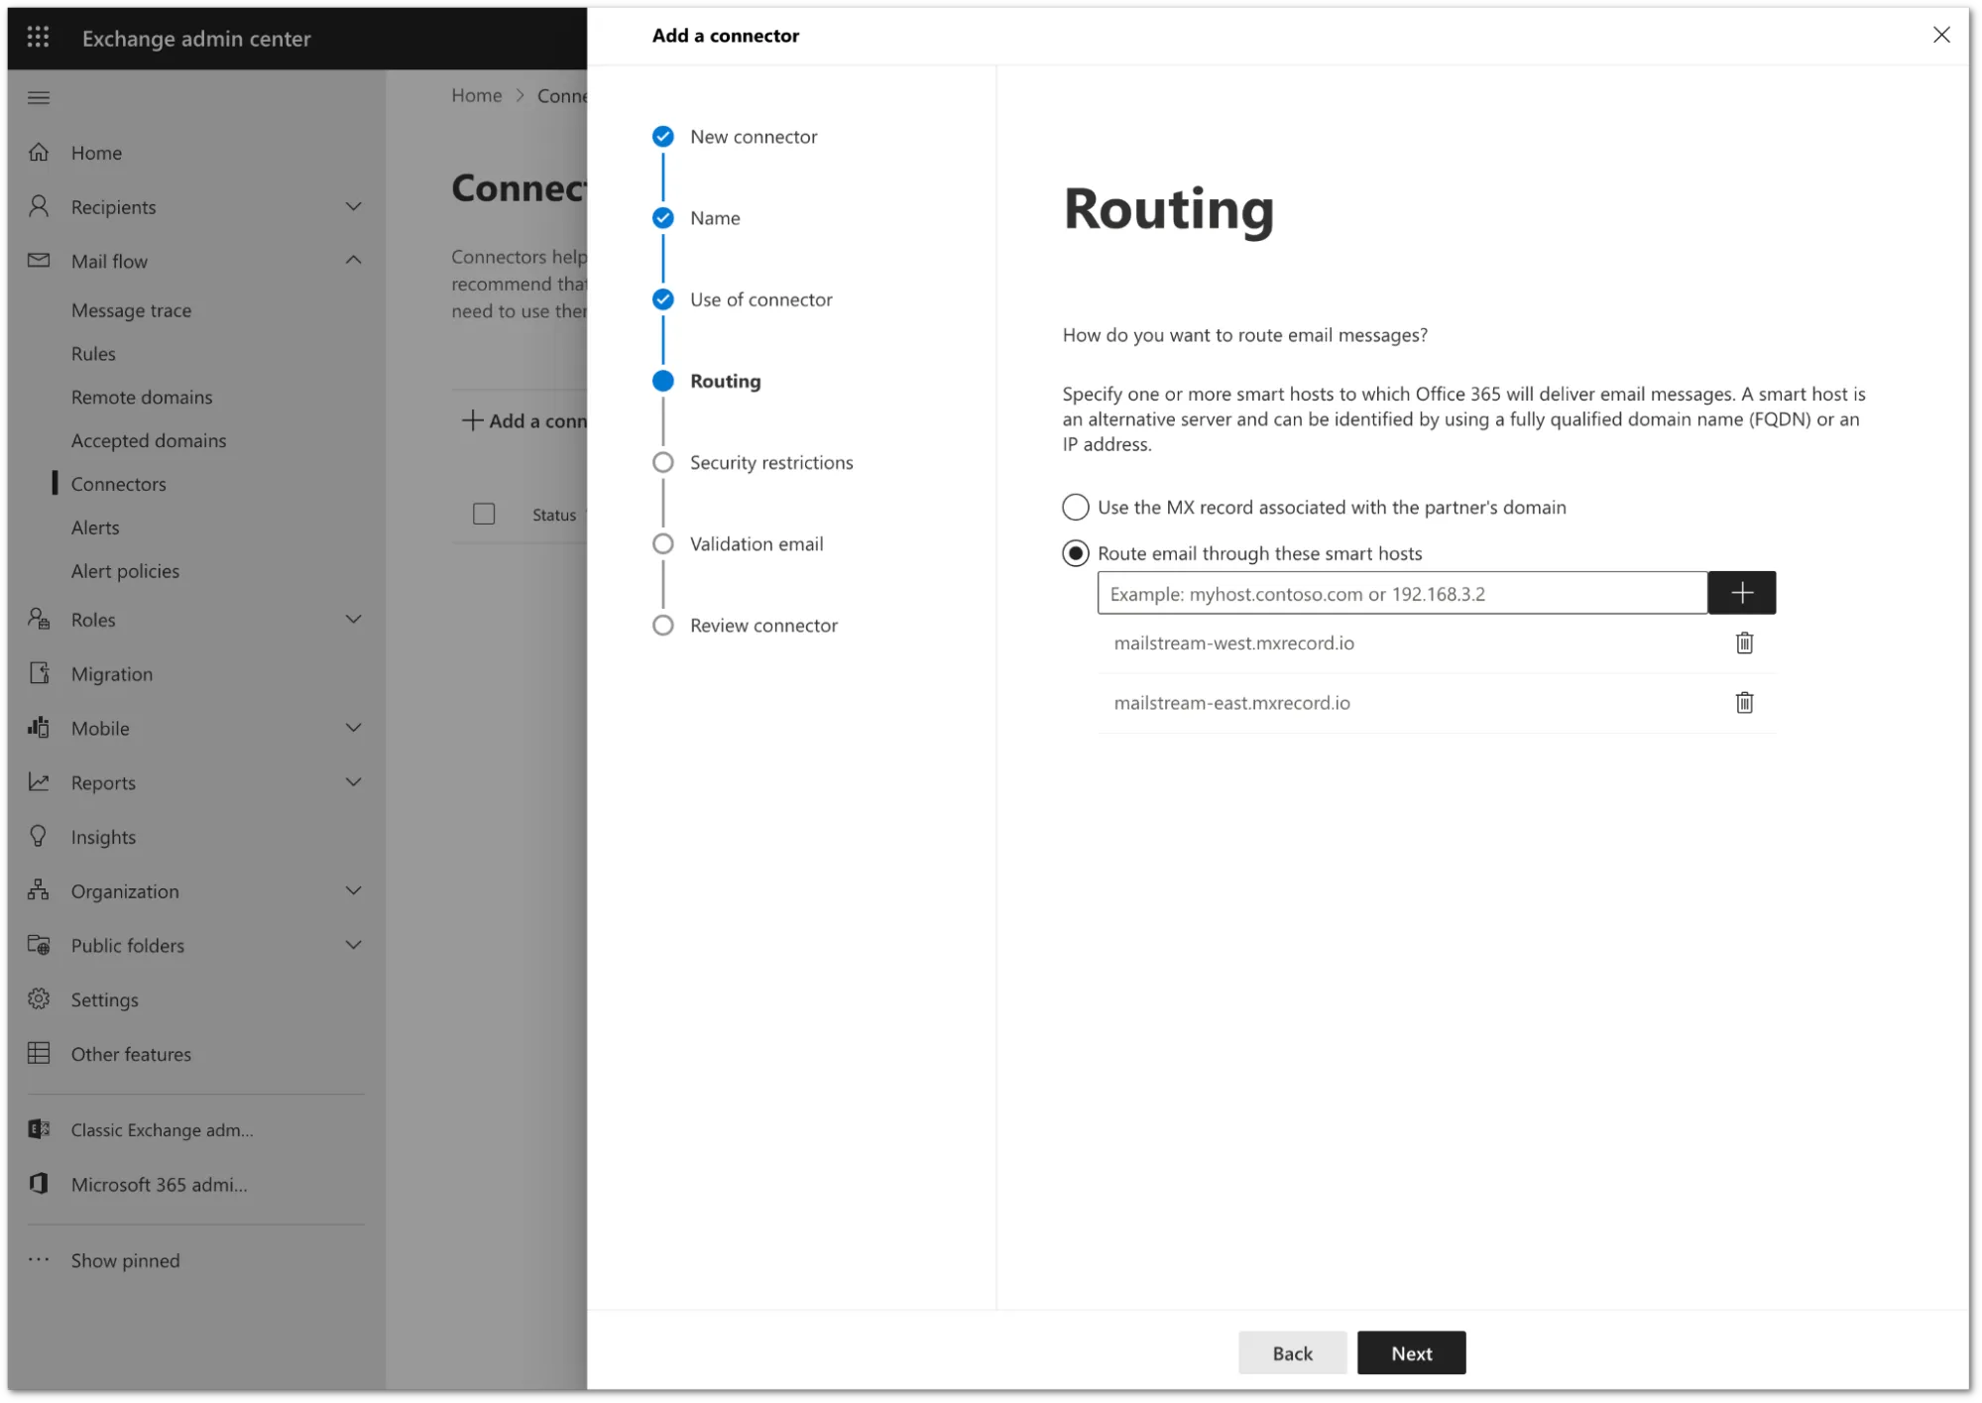Open Settings from the sidebar

[104, 999]
